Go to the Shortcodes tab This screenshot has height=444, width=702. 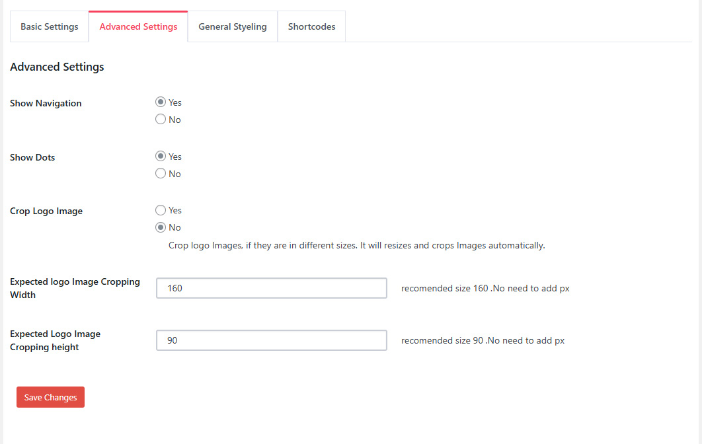[x=311, y=27]
